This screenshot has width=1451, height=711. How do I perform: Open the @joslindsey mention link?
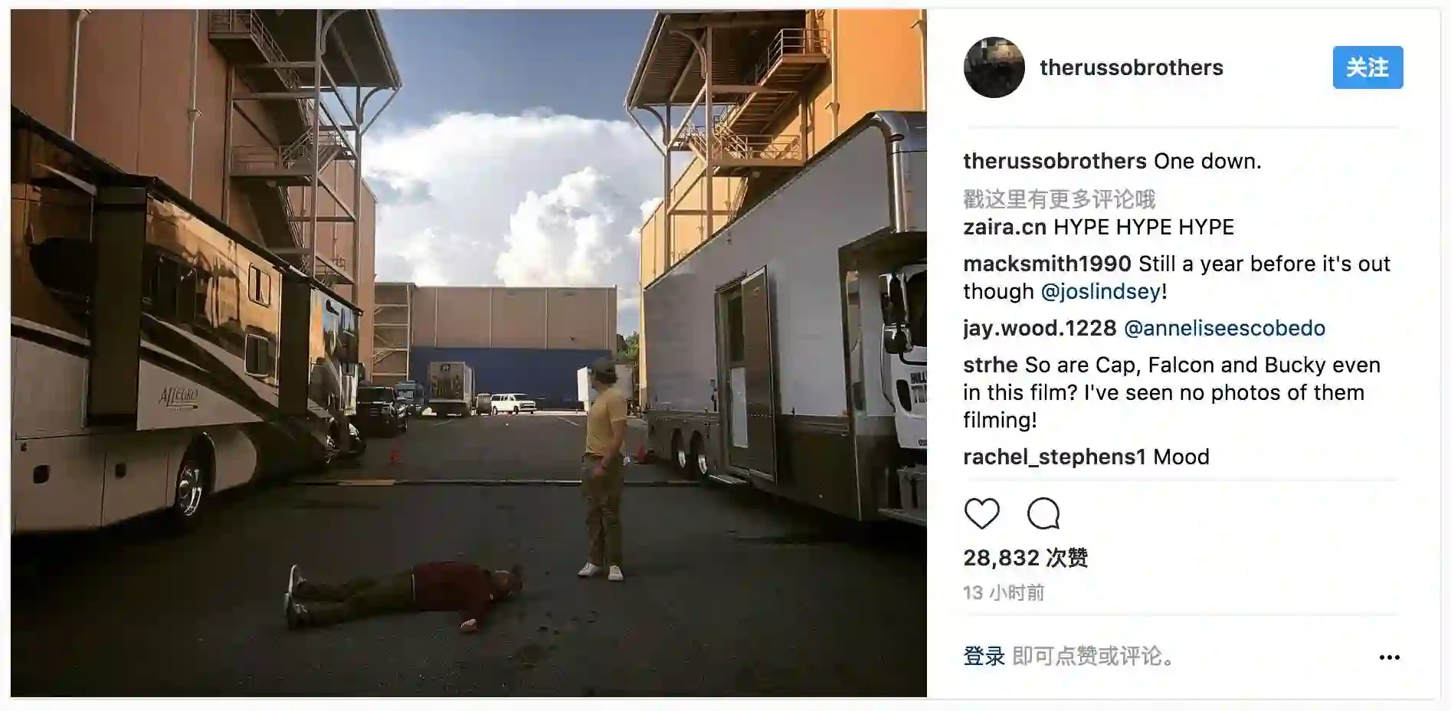1101,291
